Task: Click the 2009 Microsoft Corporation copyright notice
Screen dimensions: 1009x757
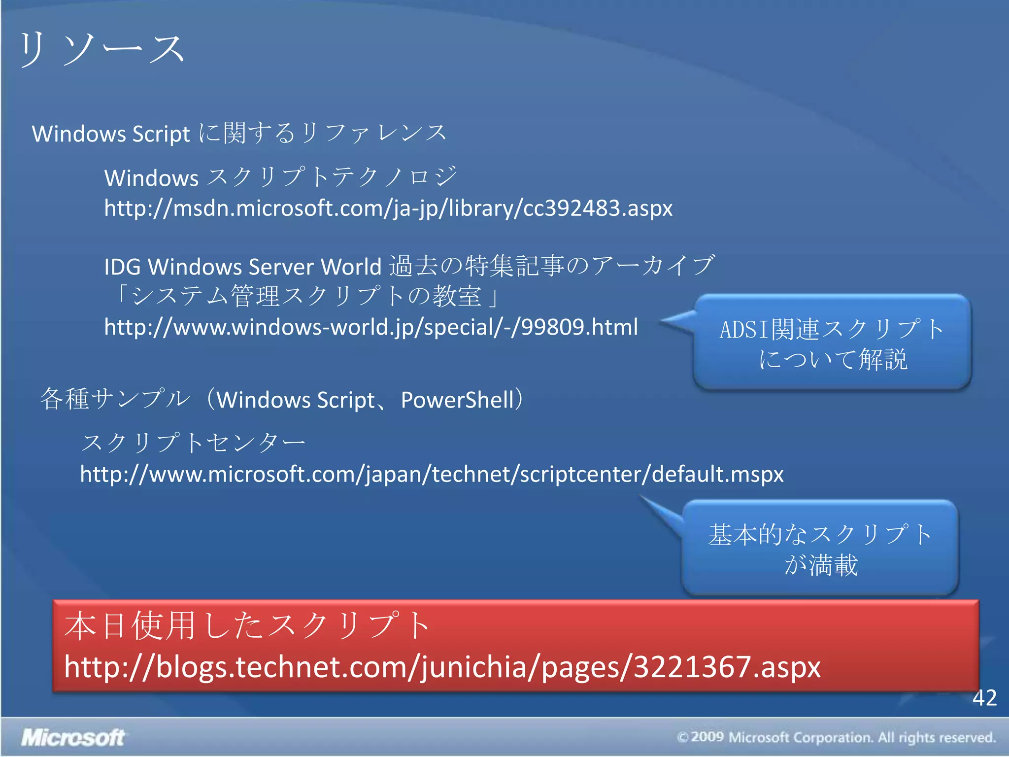Action: pos(837,737)
